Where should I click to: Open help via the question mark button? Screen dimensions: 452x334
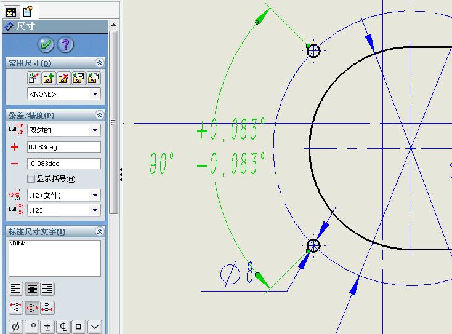(65, 45)
